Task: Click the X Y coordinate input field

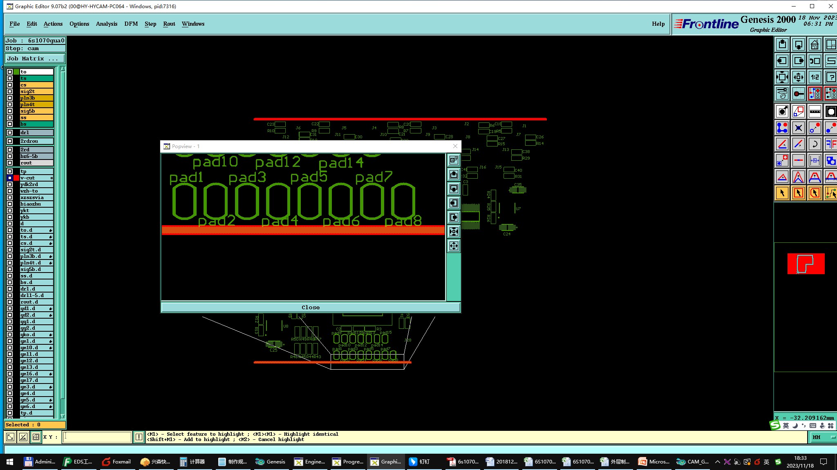Action: (x=97, y=437)
